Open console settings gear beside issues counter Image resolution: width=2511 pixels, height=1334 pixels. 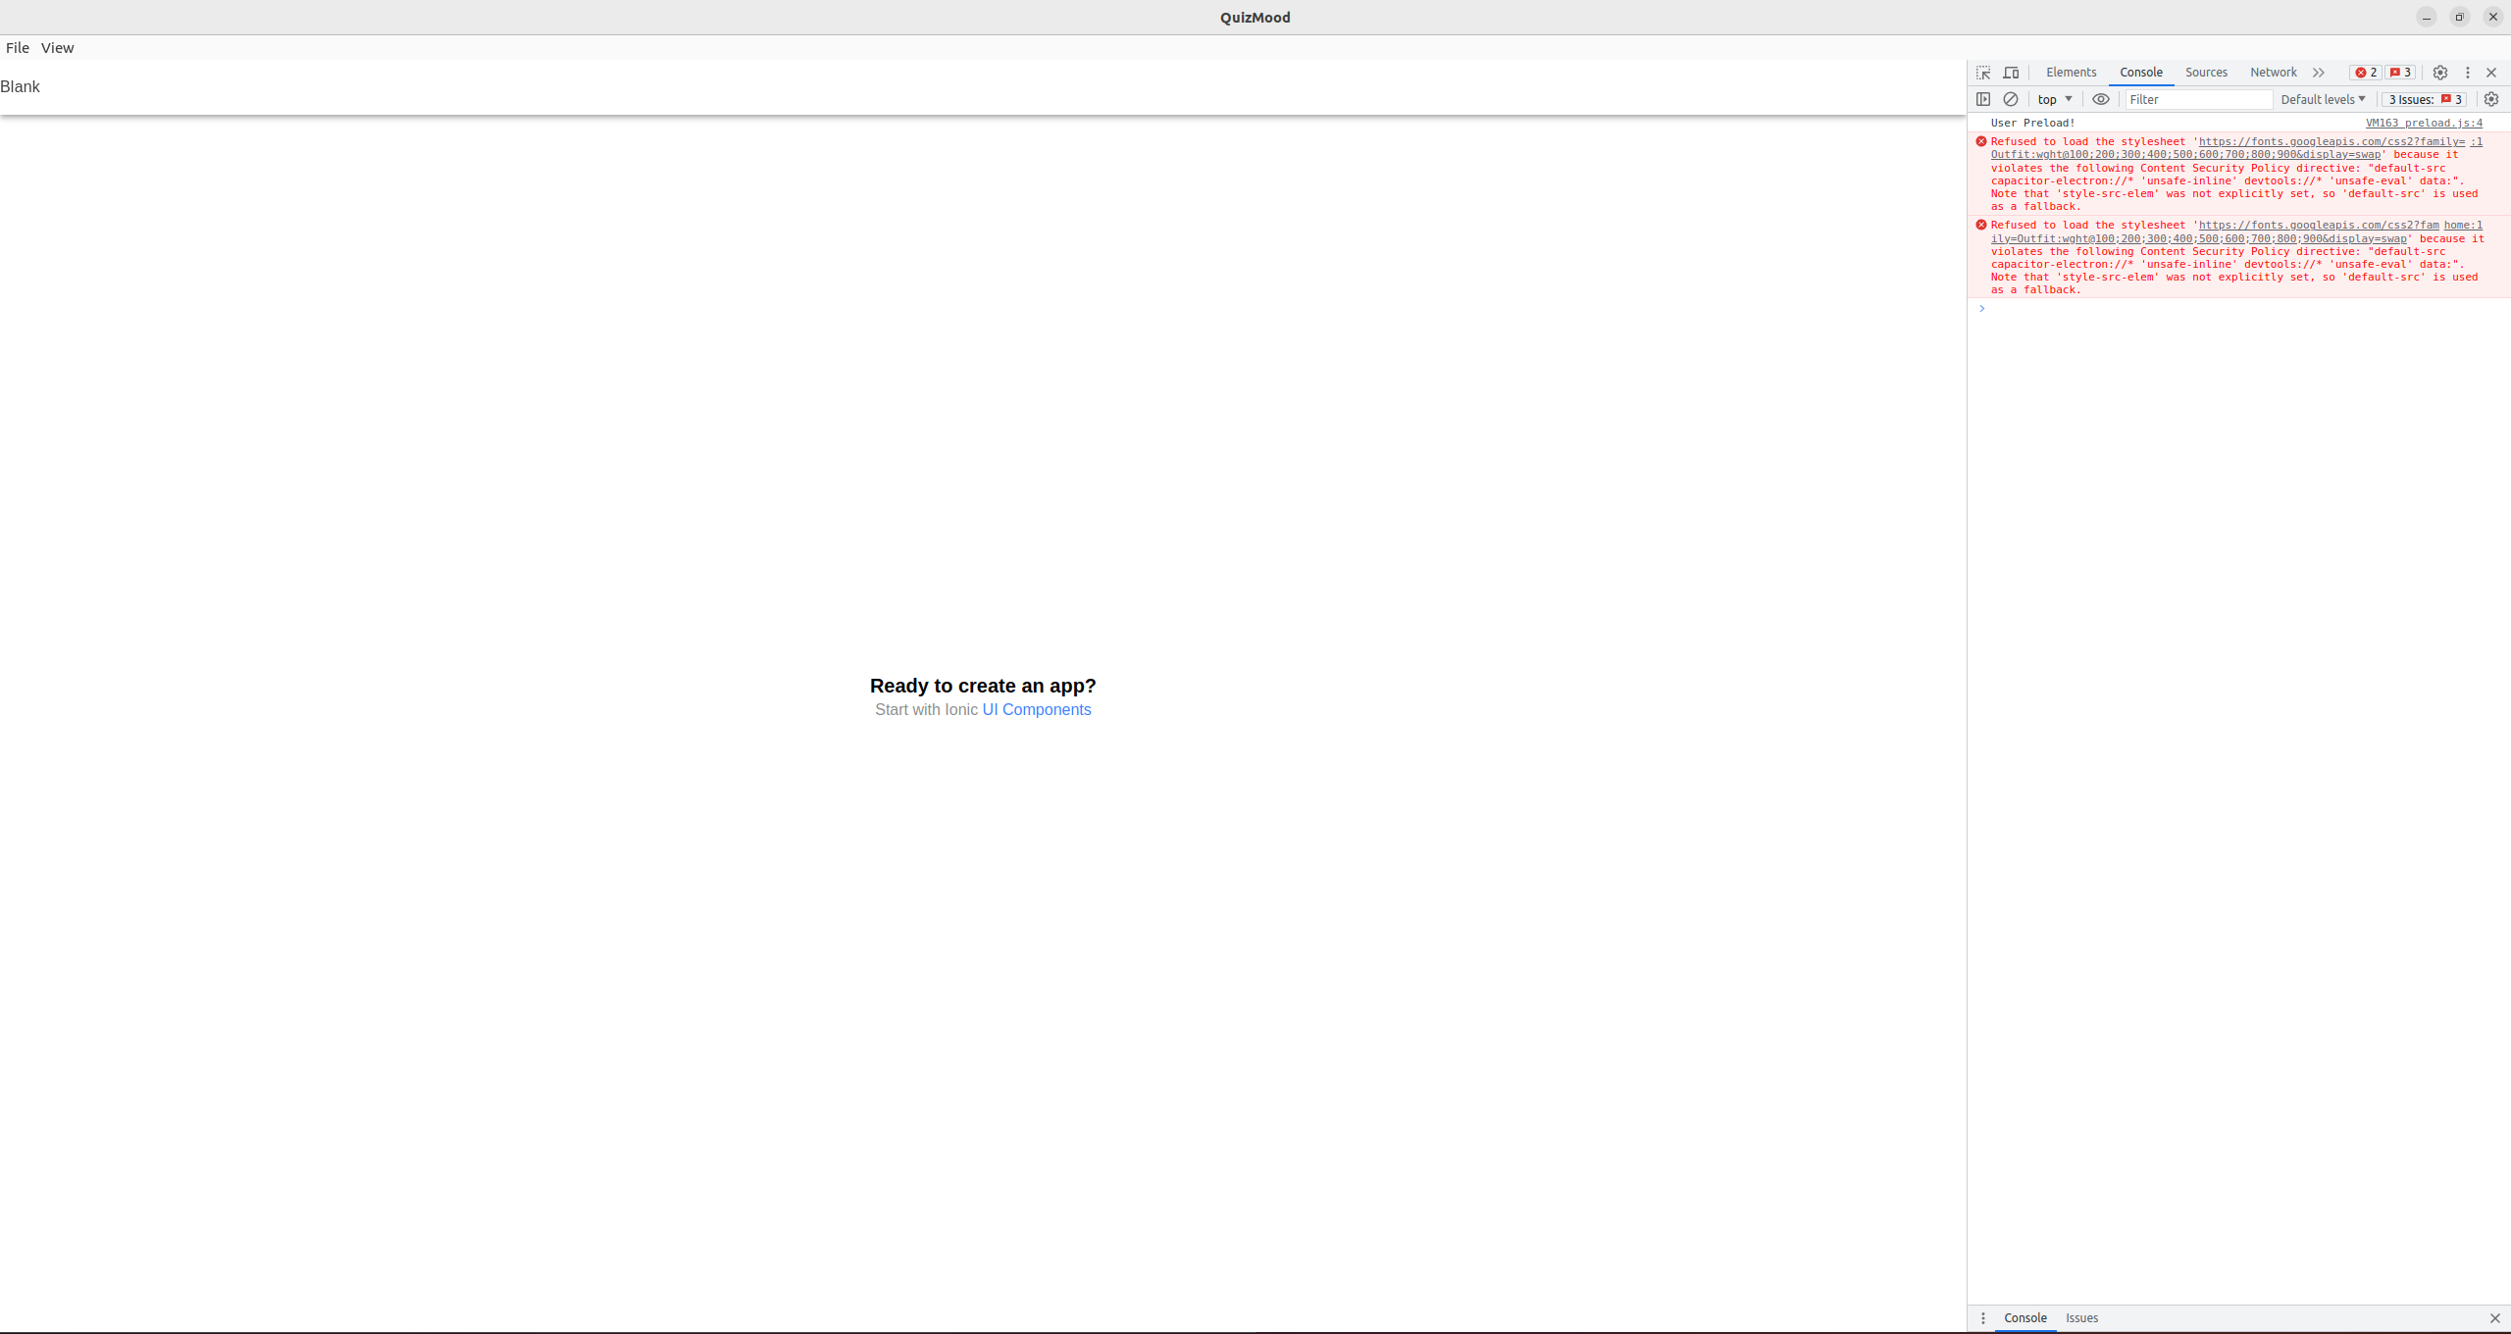tap(2491, 99)
